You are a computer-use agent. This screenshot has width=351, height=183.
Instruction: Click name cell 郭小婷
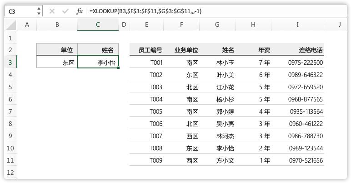click(x=217, y=111)
